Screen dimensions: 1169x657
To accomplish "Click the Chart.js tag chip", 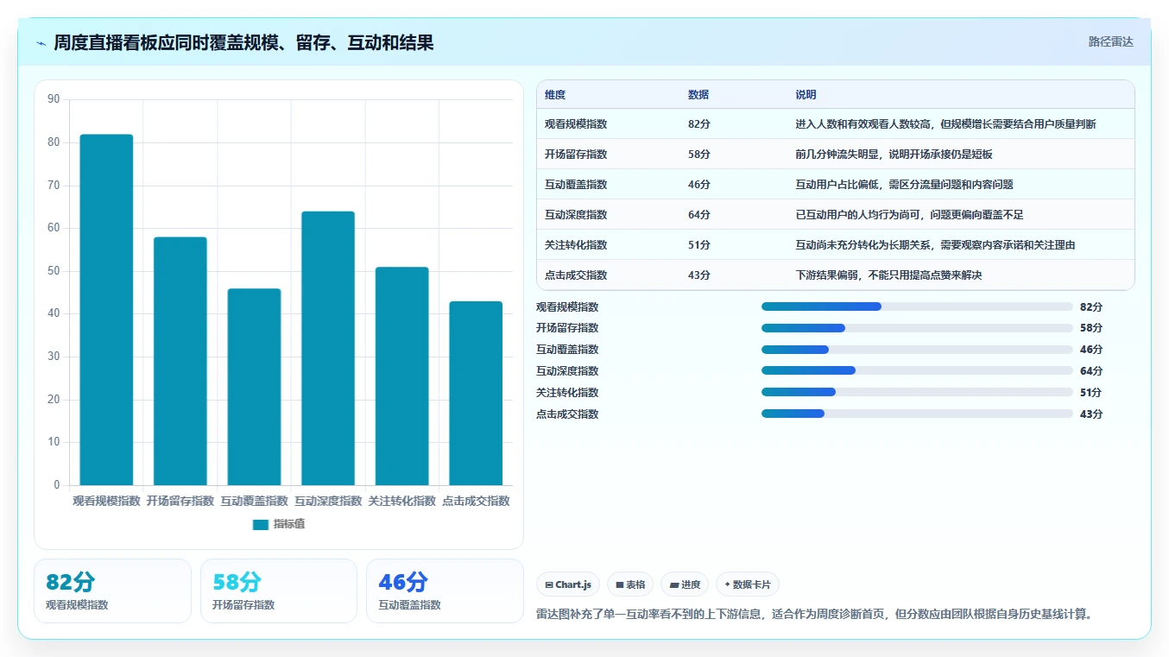I will 568,584.
